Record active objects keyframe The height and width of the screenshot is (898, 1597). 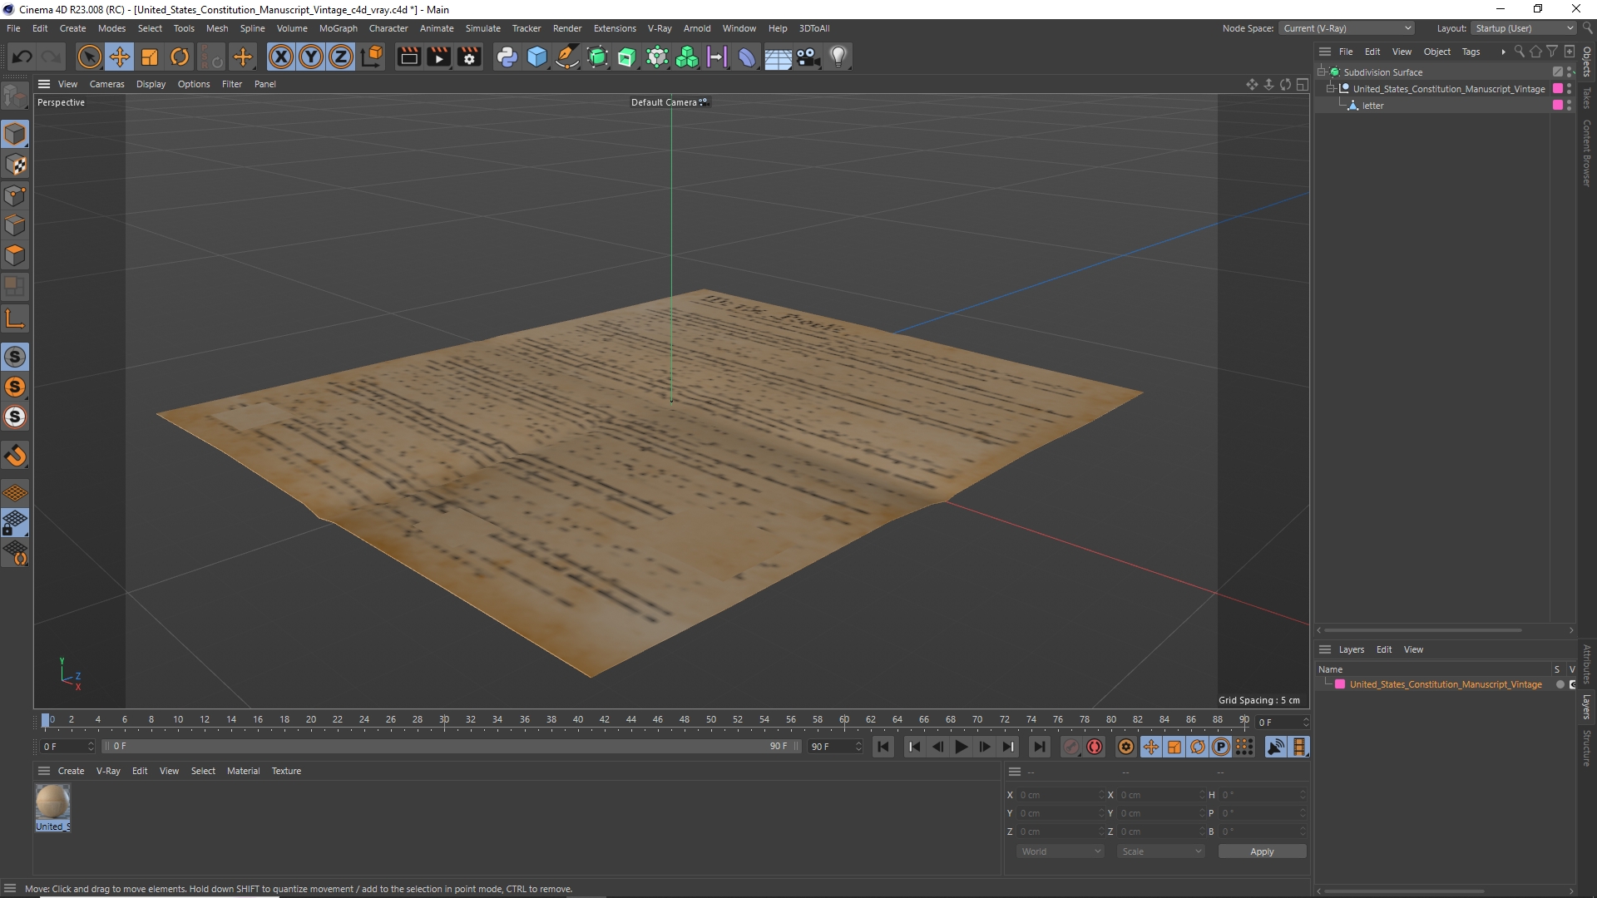pyautogui.click(x=1071, y=747)
